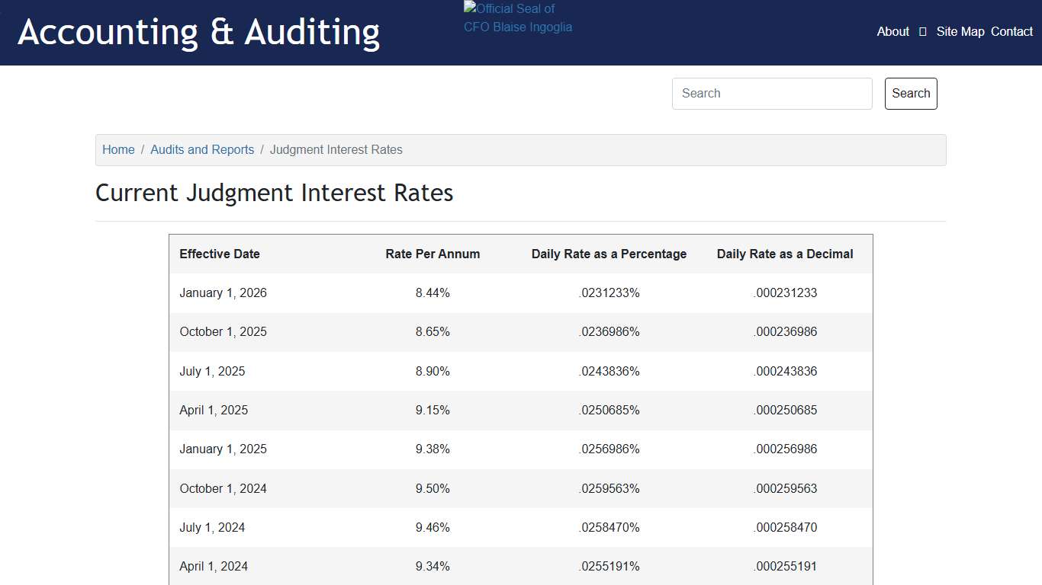Open the Contact page

[1011, 32]
